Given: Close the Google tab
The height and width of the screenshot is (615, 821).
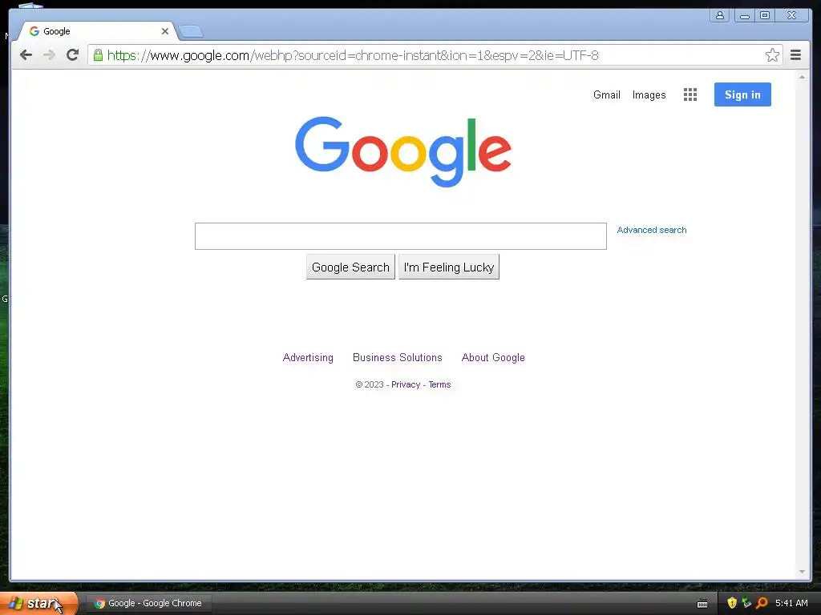Looking at the screenshot, I should (165, 31).
